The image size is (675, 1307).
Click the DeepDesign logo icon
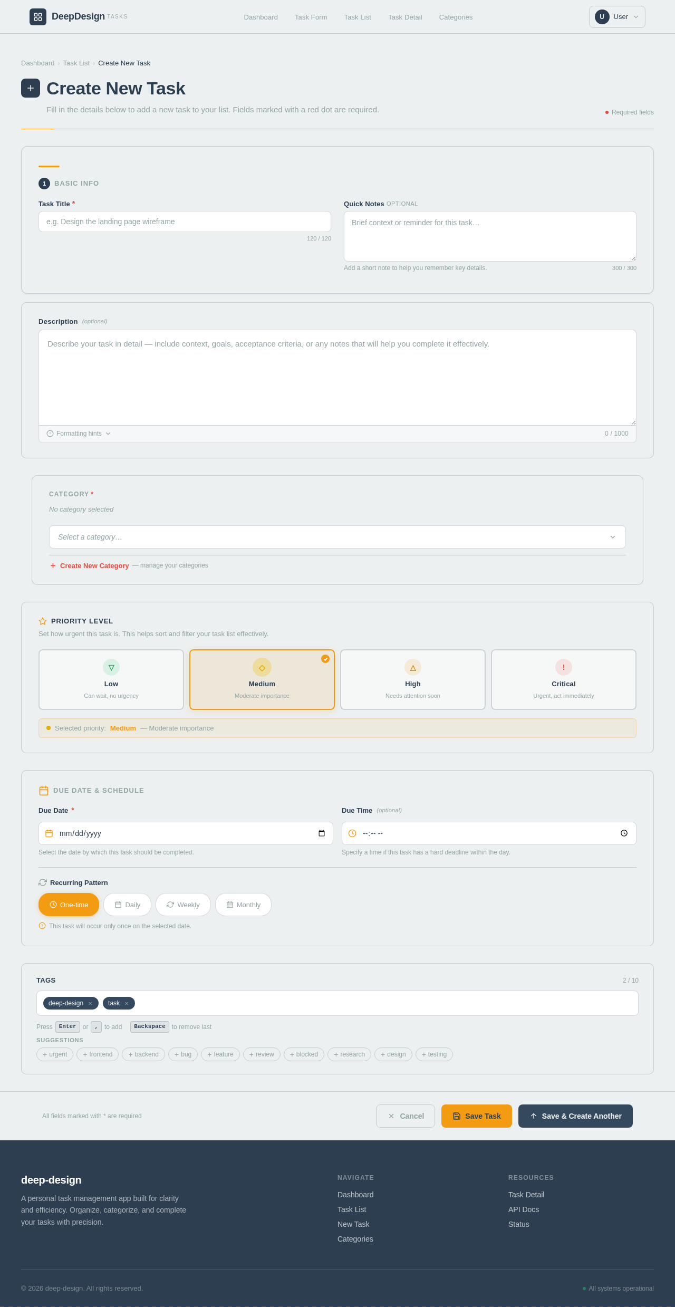pos(38,17)
